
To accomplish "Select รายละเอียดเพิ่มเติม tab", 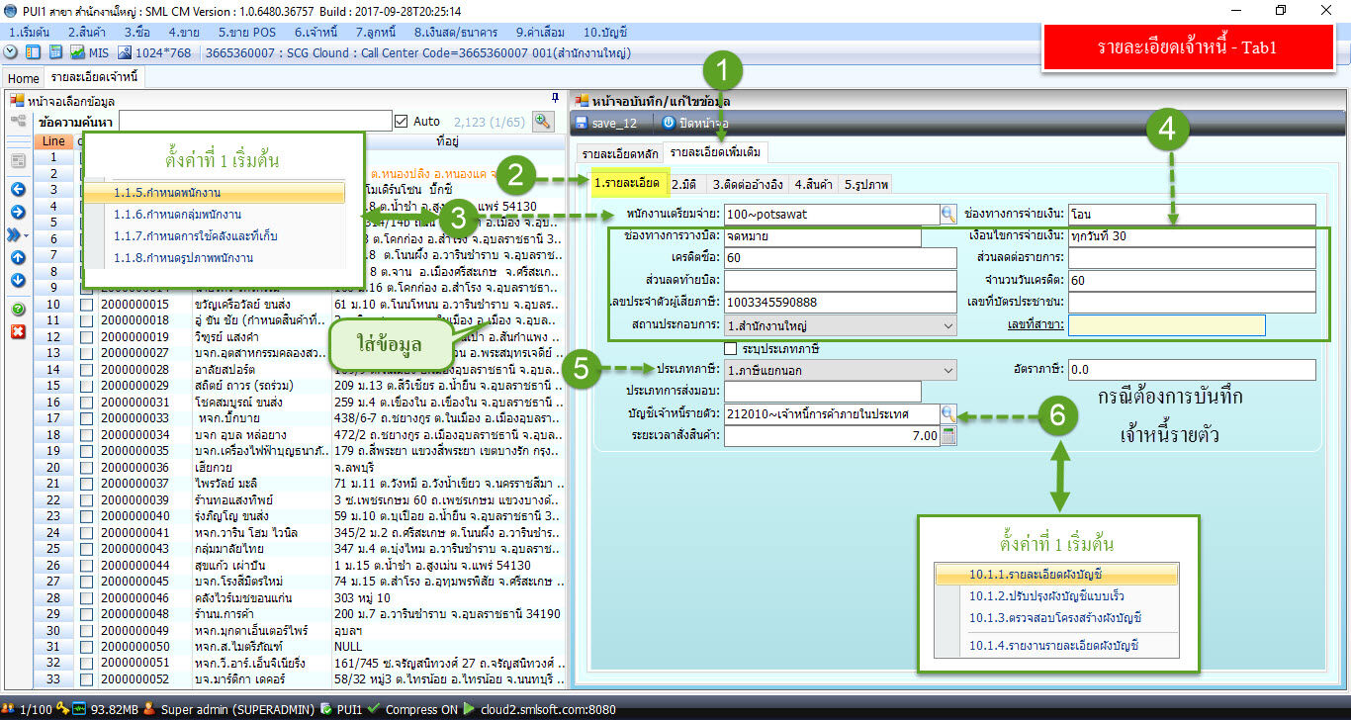I will coord(716,152).
